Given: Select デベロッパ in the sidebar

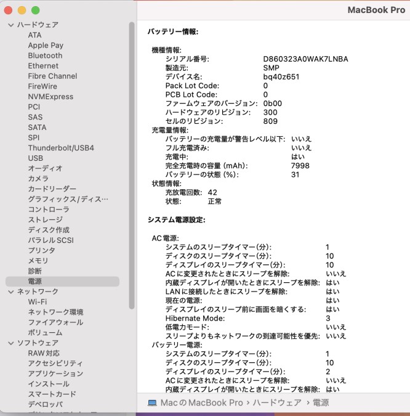Looking at the screenshot, I should tap(46, 404).
